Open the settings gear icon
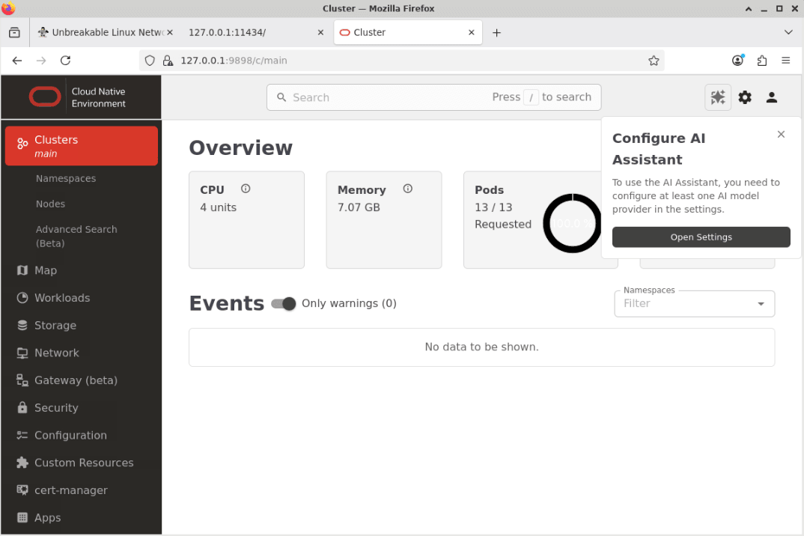 (745, 97)
